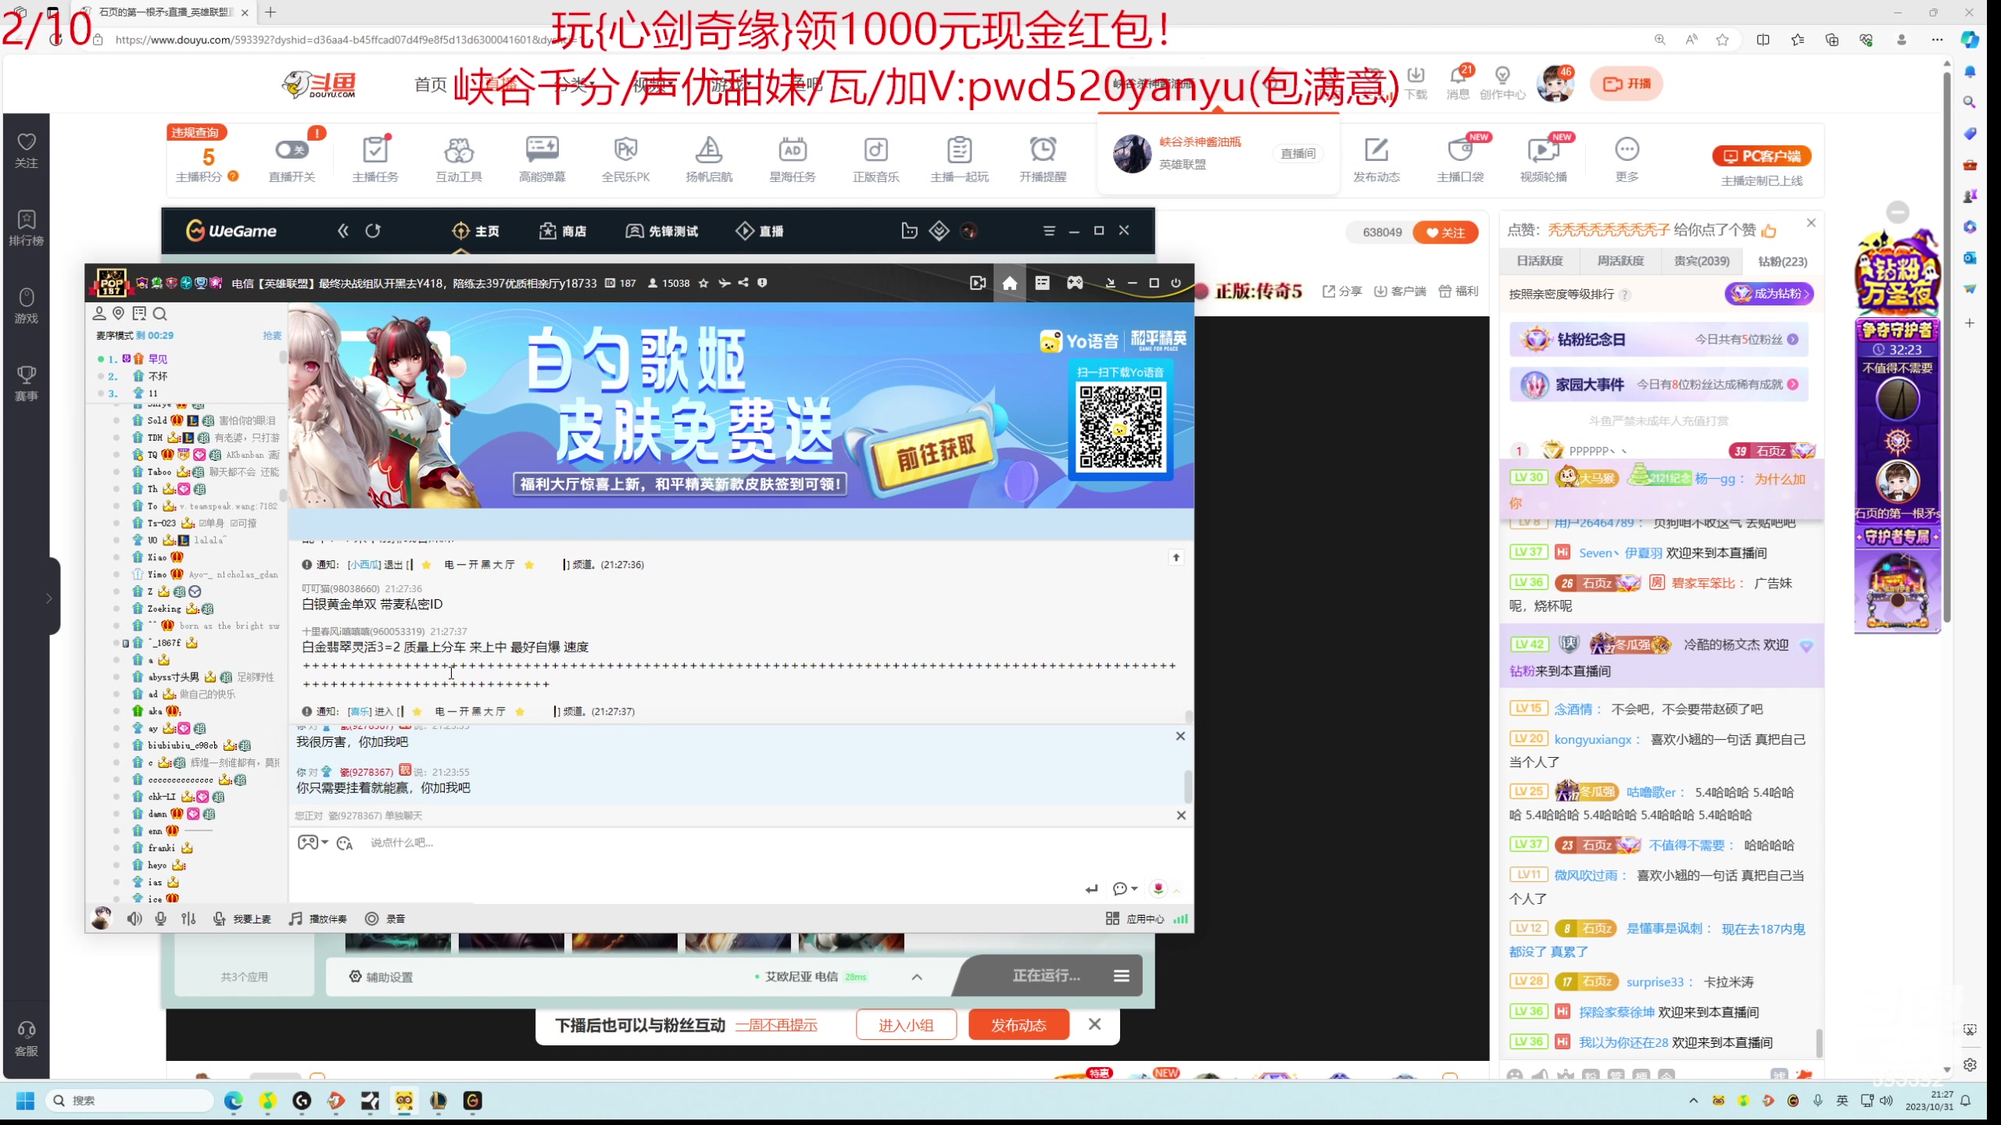
Task: Close the private chat panel with 瓷
Action: pyautogui.click(x=1180, y=736)
